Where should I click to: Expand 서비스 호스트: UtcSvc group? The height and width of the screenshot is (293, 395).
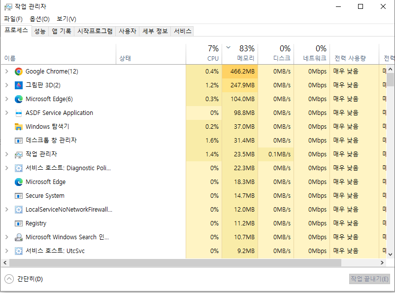point(7,251)
